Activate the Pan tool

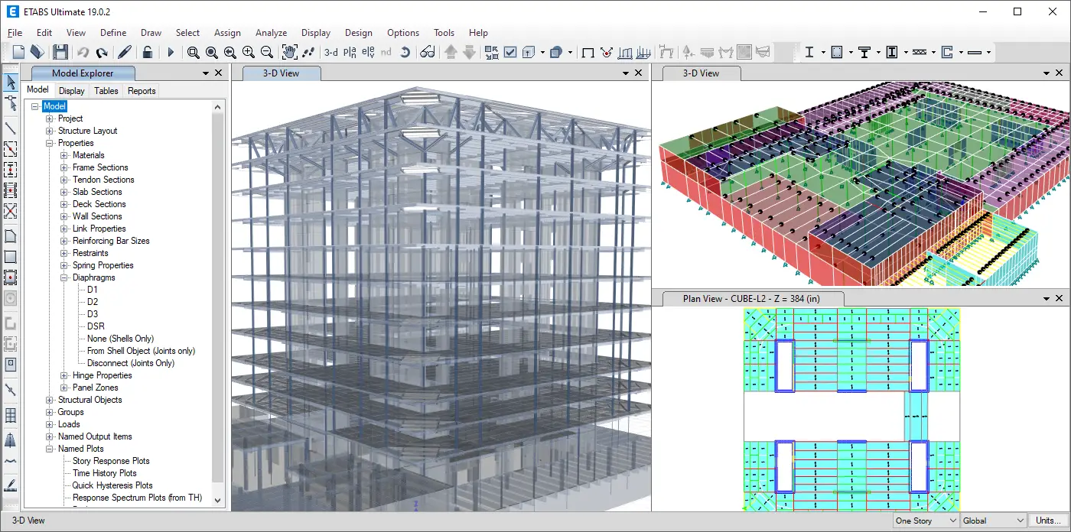(289, 52)
